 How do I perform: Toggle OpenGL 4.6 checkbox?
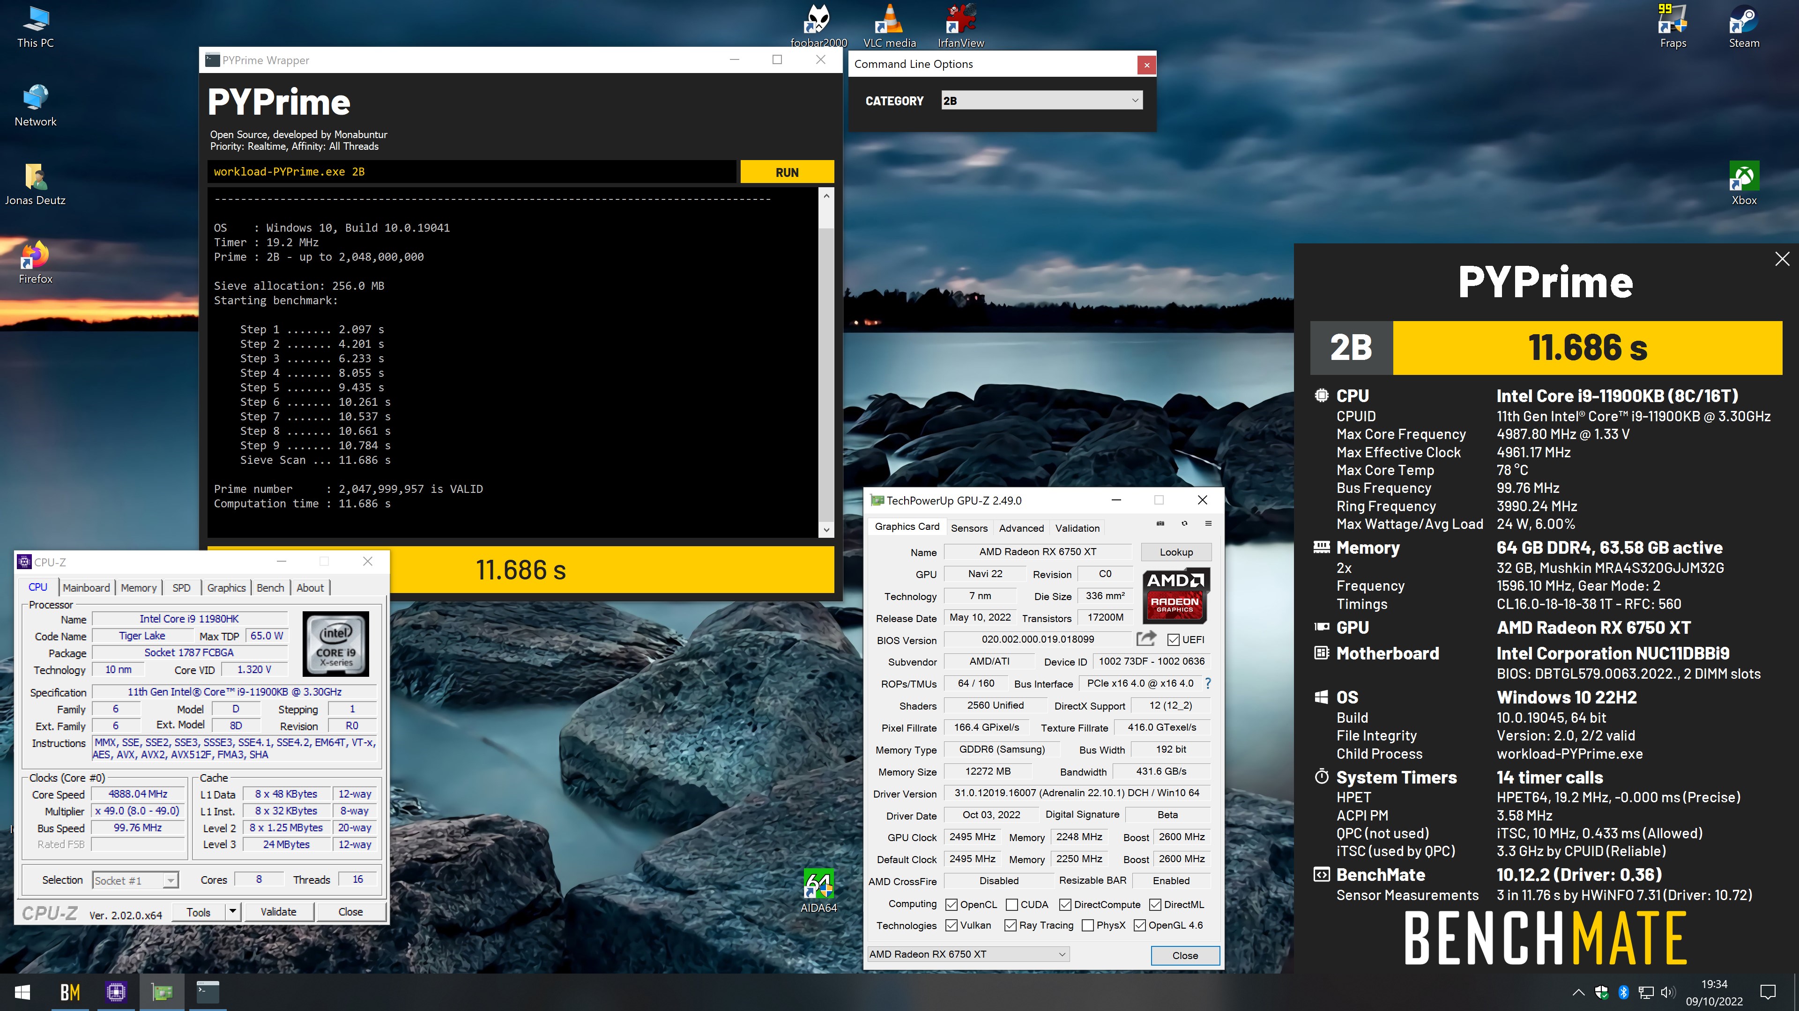coord(1140,925)
